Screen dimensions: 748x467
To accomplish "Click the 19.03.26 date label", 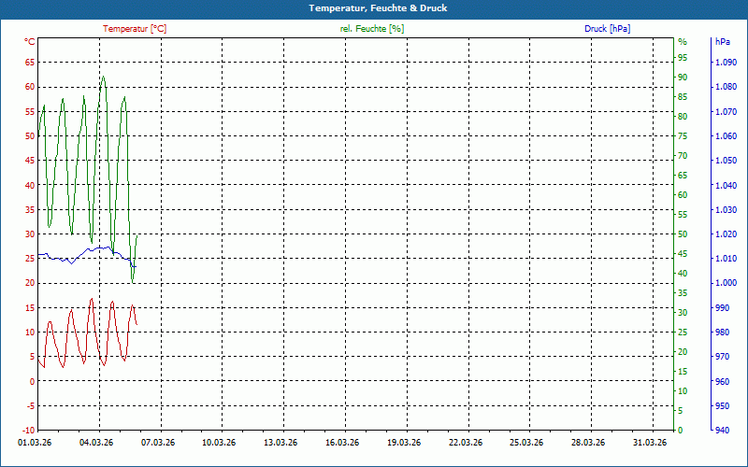I will coord(404,443).
